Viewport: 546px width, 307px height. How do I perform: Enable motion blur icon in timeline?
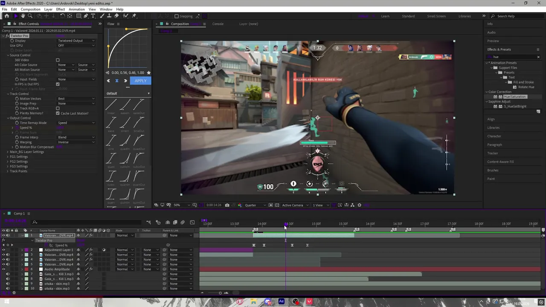tap(183, 222)
